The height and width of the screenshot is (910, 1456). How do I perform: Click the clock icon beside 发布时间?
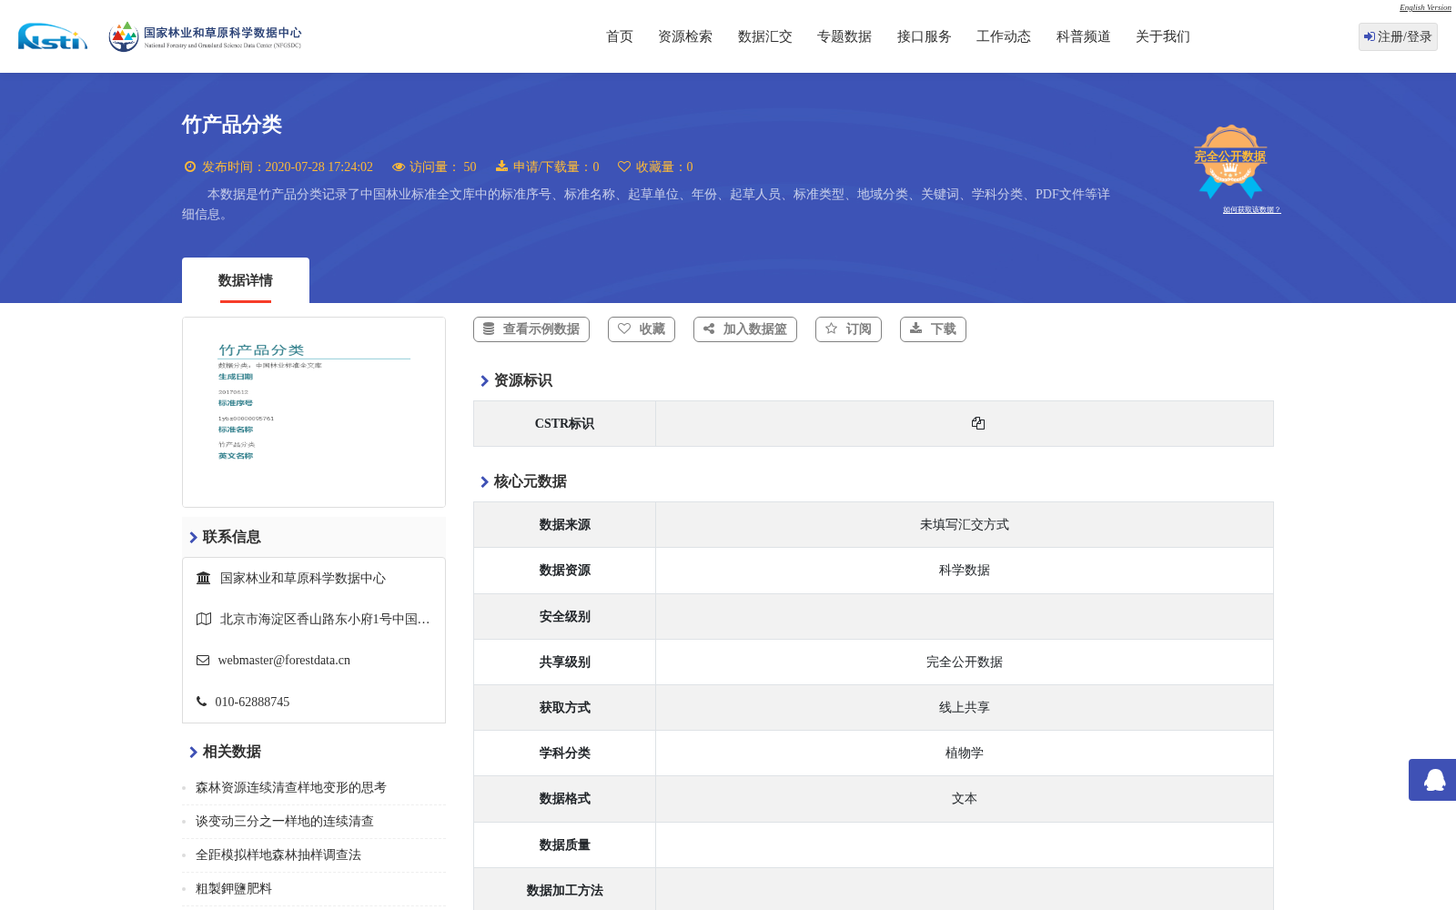(190, 167)
